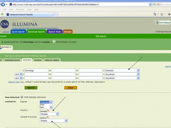Open the second row 'and' operator dropdown
This screenshot has width=171, height=128.
coord(21,74)
